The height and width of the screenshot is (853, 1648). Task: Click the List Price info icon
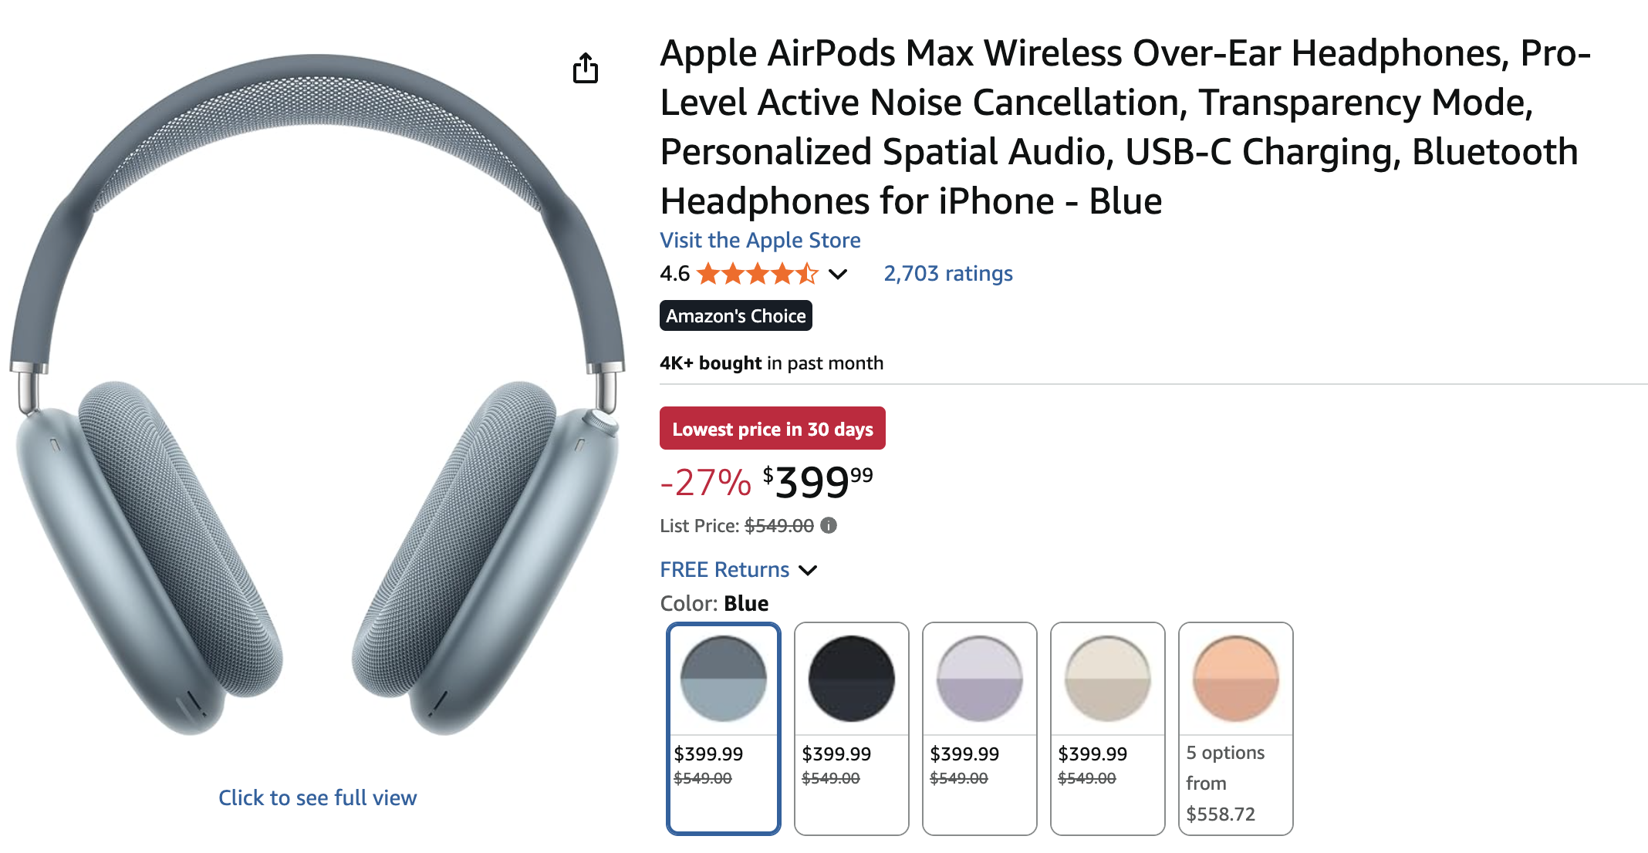point(829,525)
